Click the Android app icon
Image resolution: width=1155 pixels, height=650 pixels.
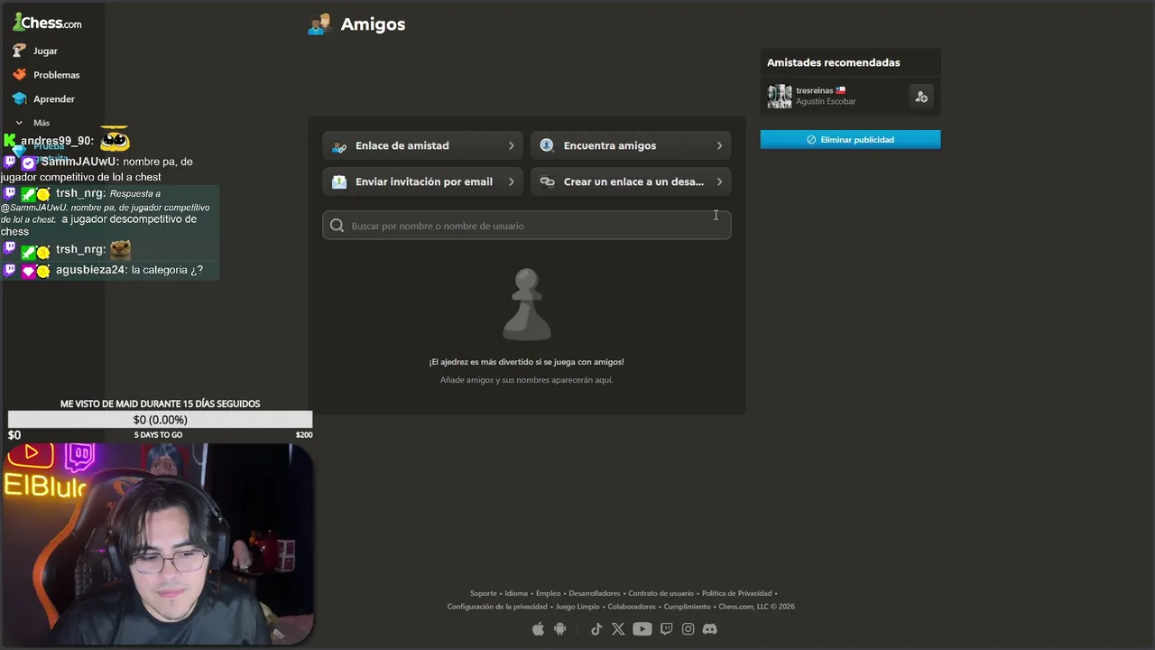click(560, 629)
